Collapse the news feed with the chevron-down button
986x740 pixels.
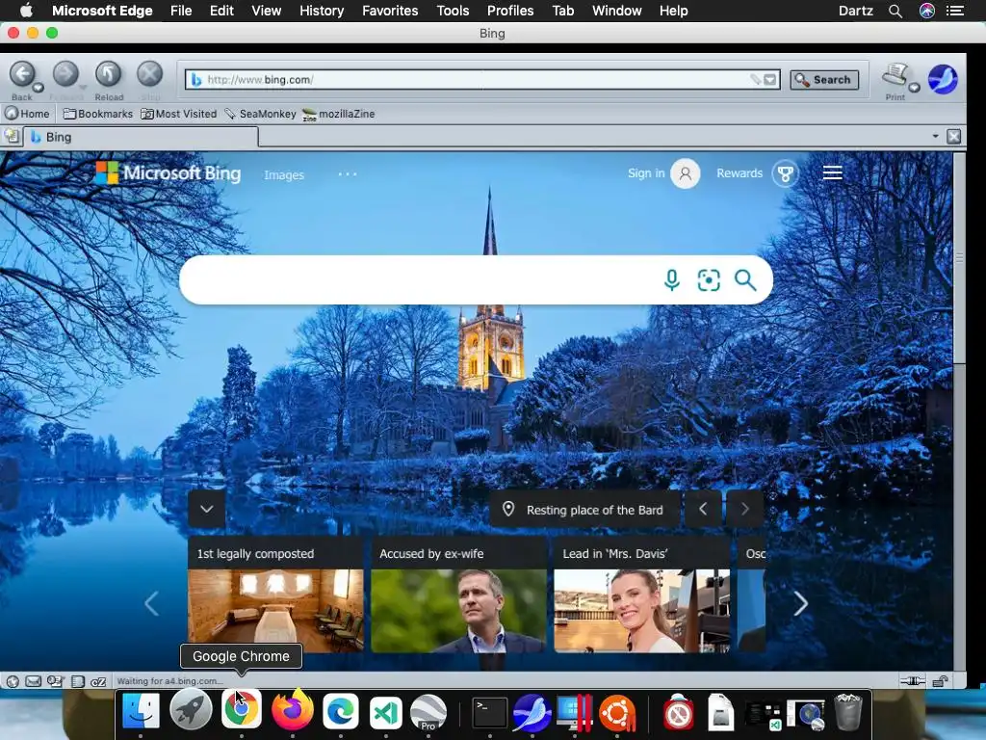(x=207, y=509)
